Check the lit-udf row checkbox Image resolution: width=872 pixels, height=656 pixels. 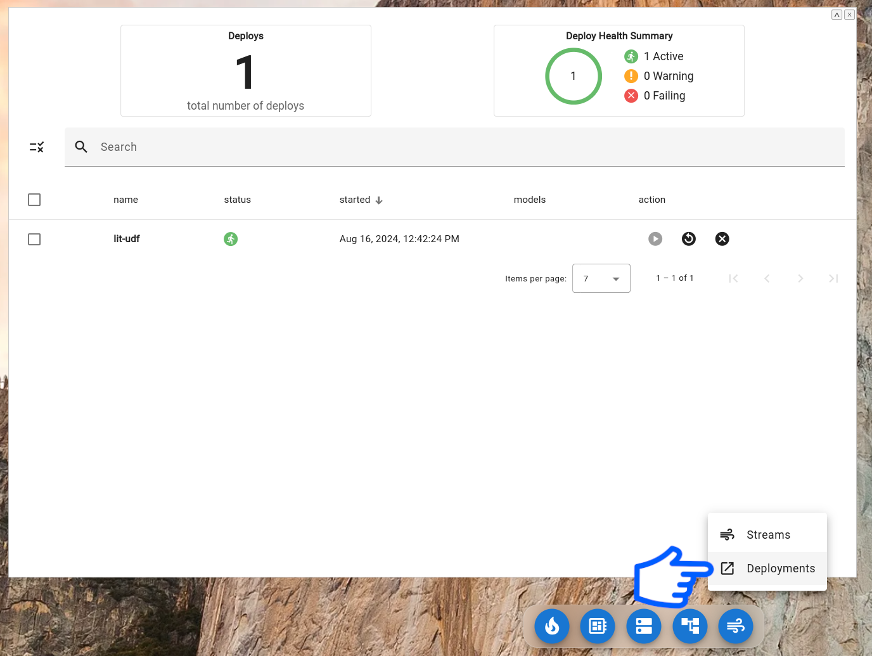coord(34,239)
